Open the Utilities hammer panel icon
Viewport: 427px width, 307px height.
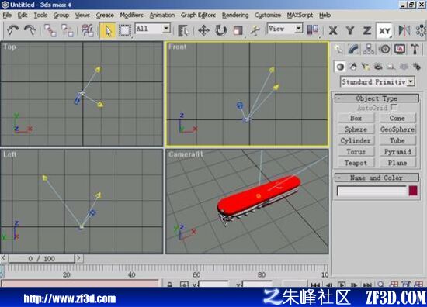pyautogui.click(x=415, y=49)
